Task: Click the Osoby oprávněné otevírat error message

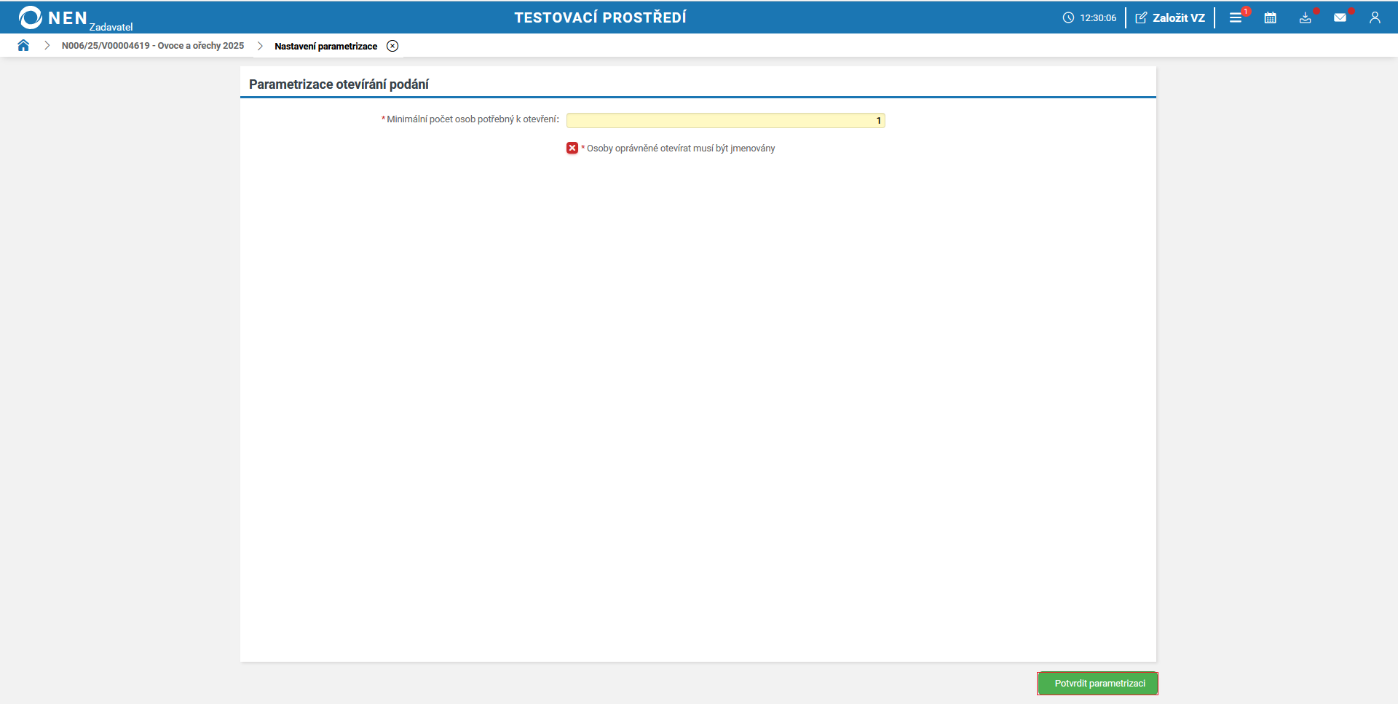Action: [678, 148]
